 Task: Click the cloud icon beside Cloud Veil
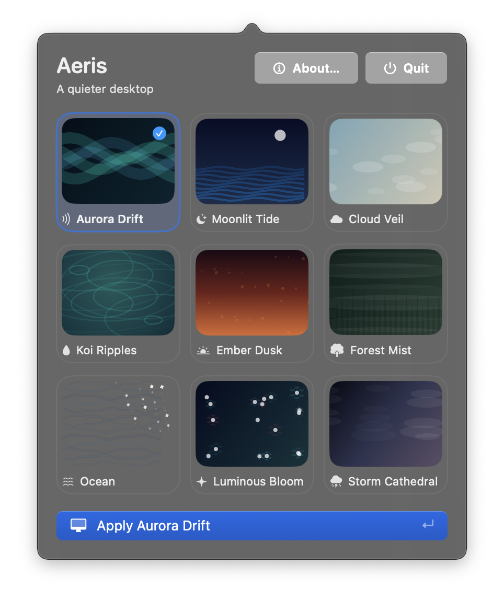click(x=336, y=219)
